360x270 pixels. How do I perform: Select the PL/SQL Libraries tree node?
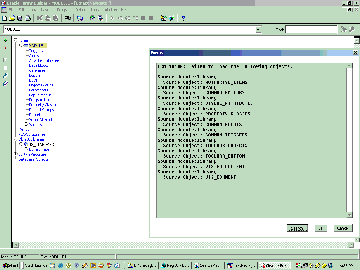(x=32, y=134)
